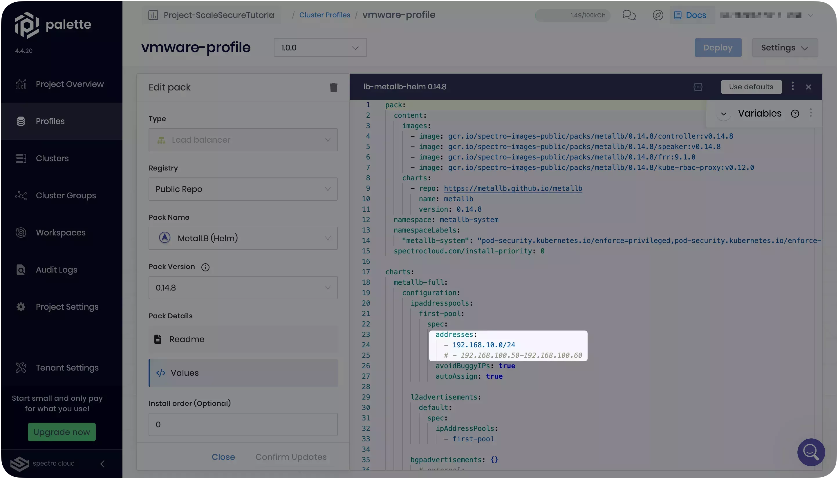Click the editor layout toggle icon
The height and width of the screenshot is (479, 838).
coord(698,87)
